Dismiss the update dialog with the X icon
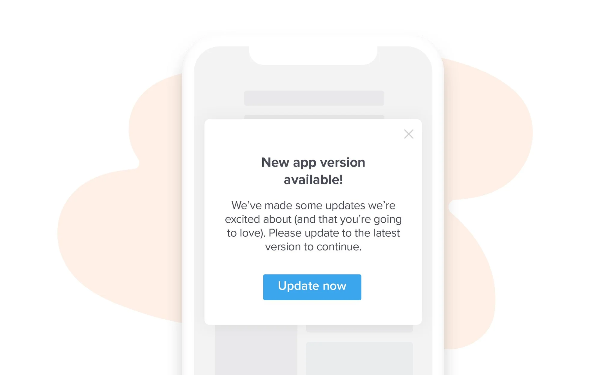Image resolution: width=601 pixels, height=375 pixels. (409, 134)
